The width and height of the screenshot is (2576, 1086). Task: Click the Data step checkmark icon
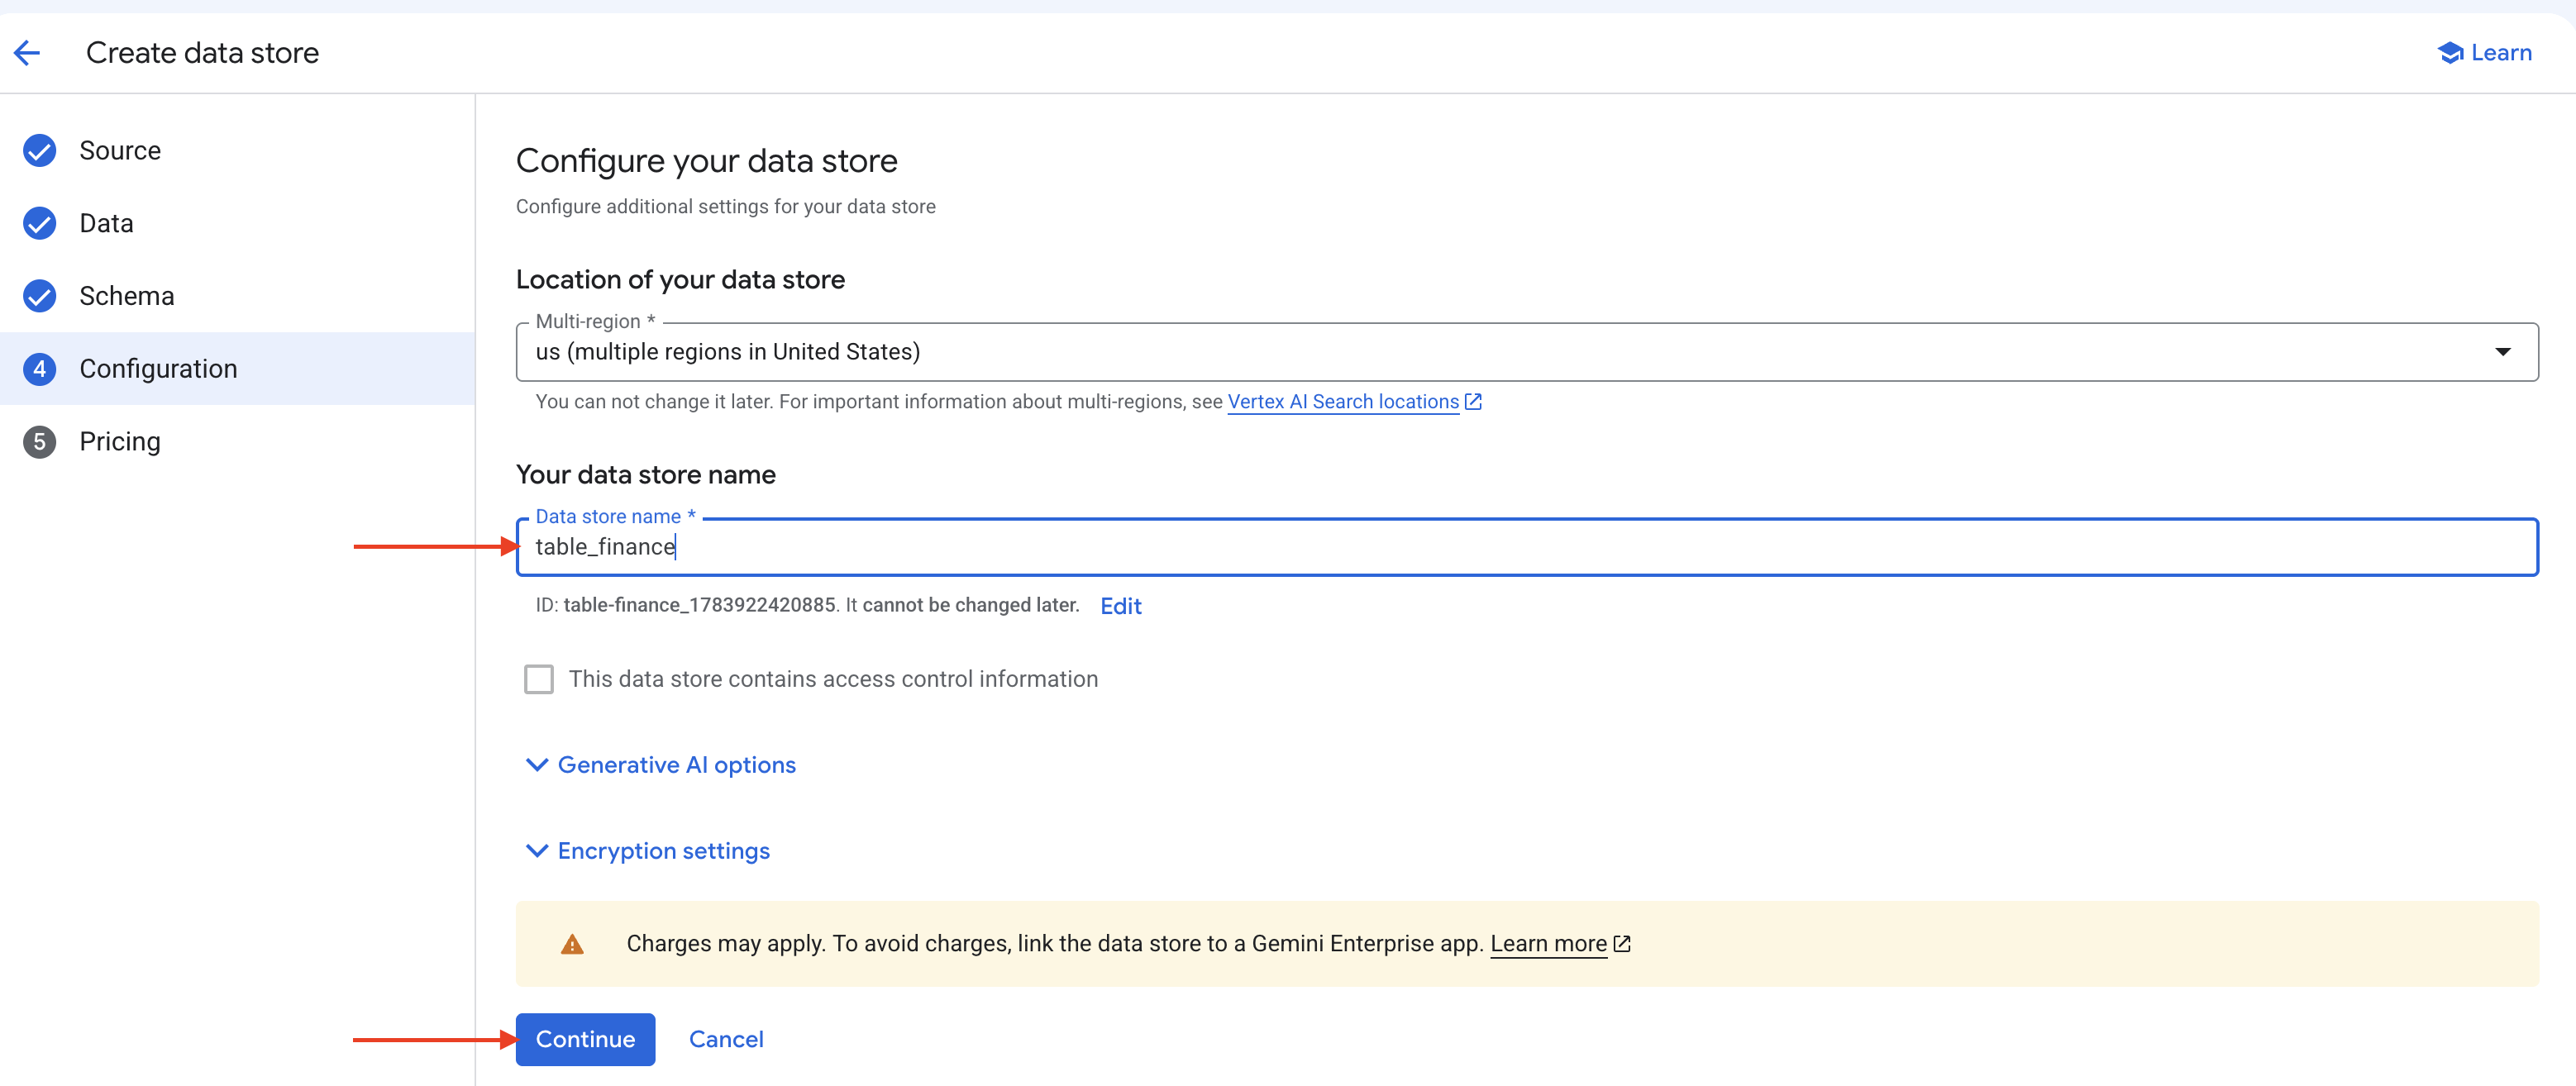pyautogui.click(x=40, y=224)
